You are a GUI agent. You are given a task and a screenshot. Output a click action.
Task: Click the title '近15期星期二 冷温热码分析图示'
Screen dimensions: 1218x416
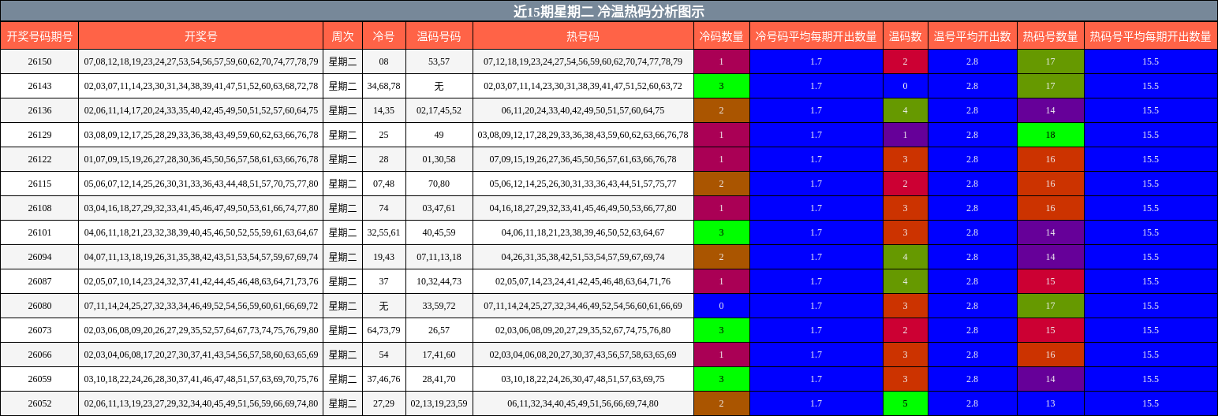point(608,11)
